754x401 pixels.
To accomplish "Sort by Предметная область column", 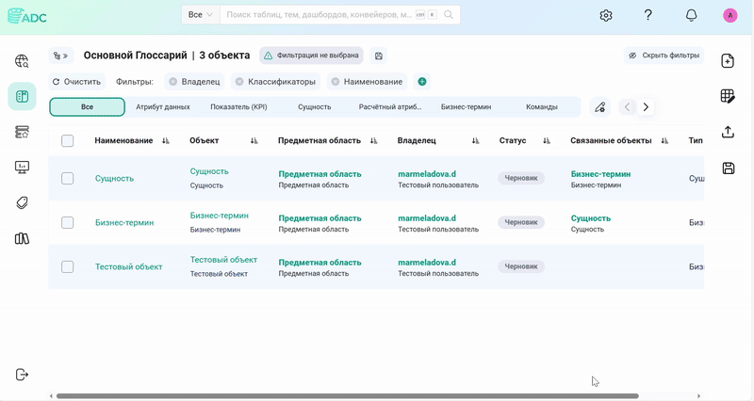I will 373,140.
